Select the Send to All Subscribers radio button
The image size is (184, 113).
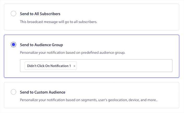pos(13,14)
